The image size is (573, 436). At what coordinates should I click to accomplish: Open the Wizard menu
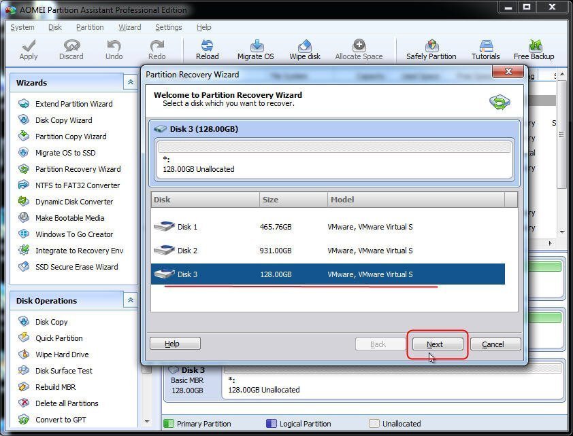click(x=130, y=27)
